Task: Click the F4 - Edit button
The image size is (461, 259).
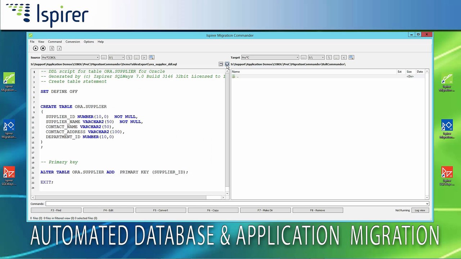Action: [108, 210]
